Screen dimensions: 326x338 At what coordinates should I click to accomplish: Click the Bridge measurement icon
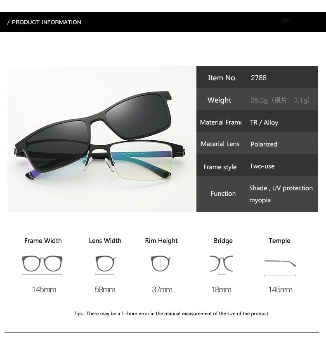point(221,264)
